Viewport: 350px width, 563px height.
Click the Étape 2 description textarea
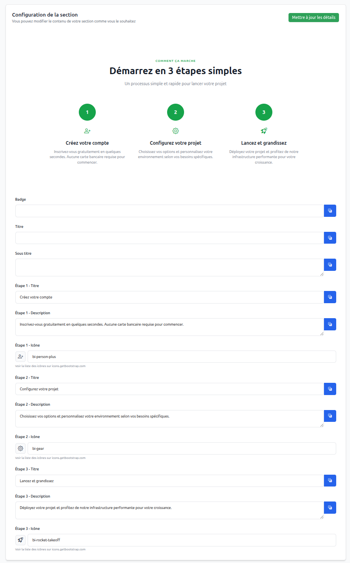point(169,418)
